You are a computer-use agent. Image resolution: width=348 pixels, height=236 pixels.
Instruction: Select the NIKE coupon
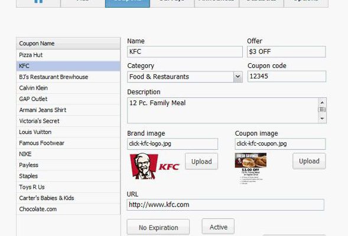pyautogui.click(x=68, y=154)
